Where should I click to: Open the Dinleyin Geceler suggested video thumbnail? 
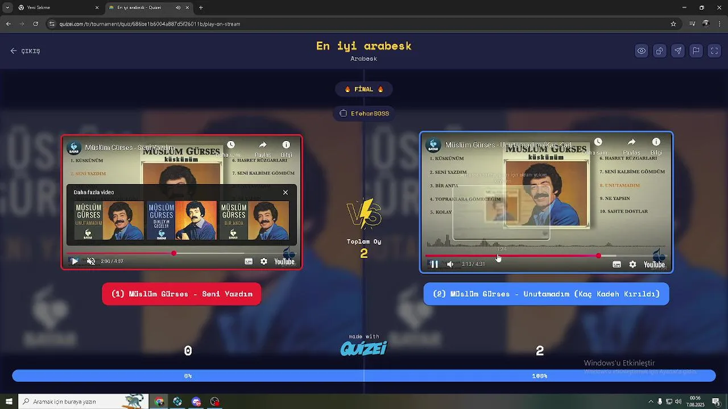coord(182,220)
